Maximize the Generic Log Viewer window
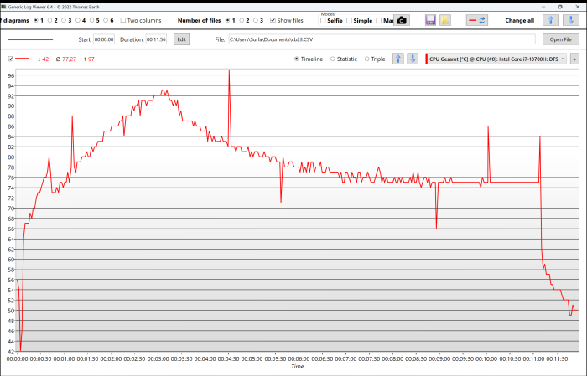Viewport: 587px width, 376px height. click(560, 7)
